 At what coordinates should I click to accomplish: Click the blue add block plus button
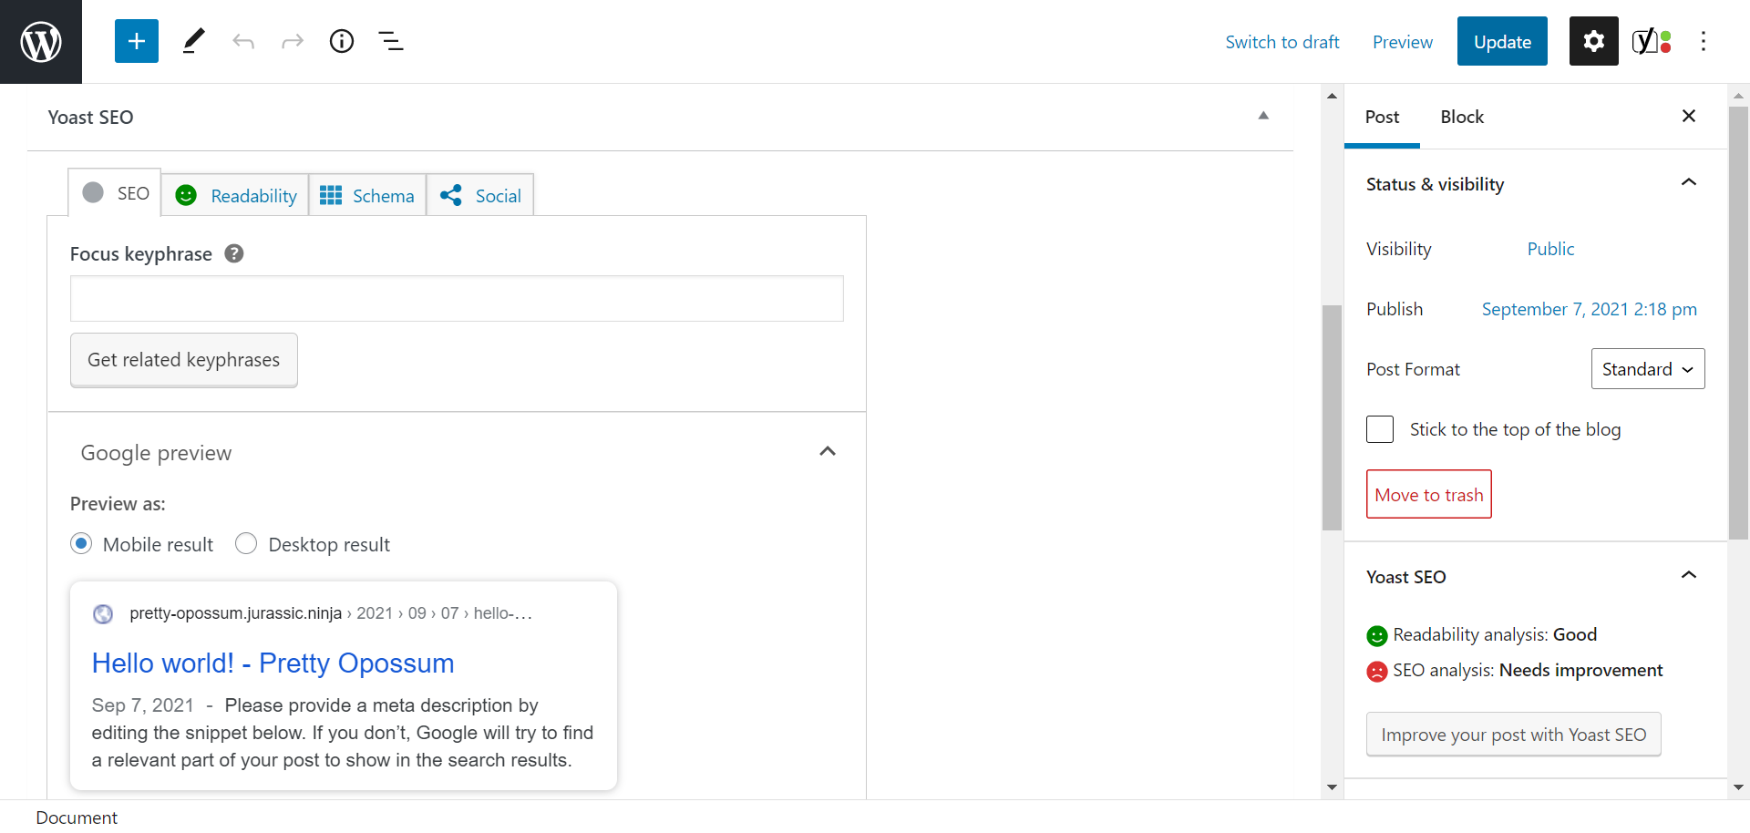pyautogui.click(x=137, y=41)
